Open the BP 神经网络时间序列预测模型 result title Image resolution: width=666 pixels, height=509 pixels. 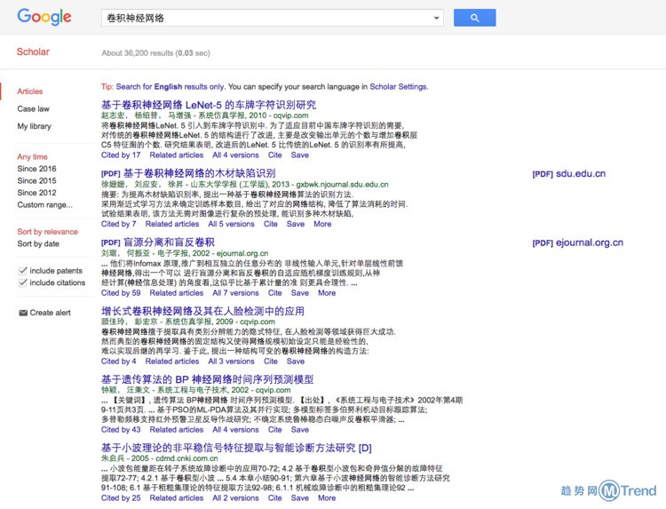pyautogui.click(x=207, y=379)
